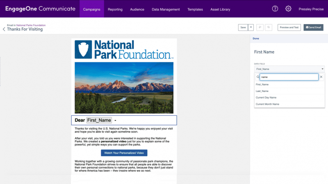Choose First_Name from the dropdown list

289,85
